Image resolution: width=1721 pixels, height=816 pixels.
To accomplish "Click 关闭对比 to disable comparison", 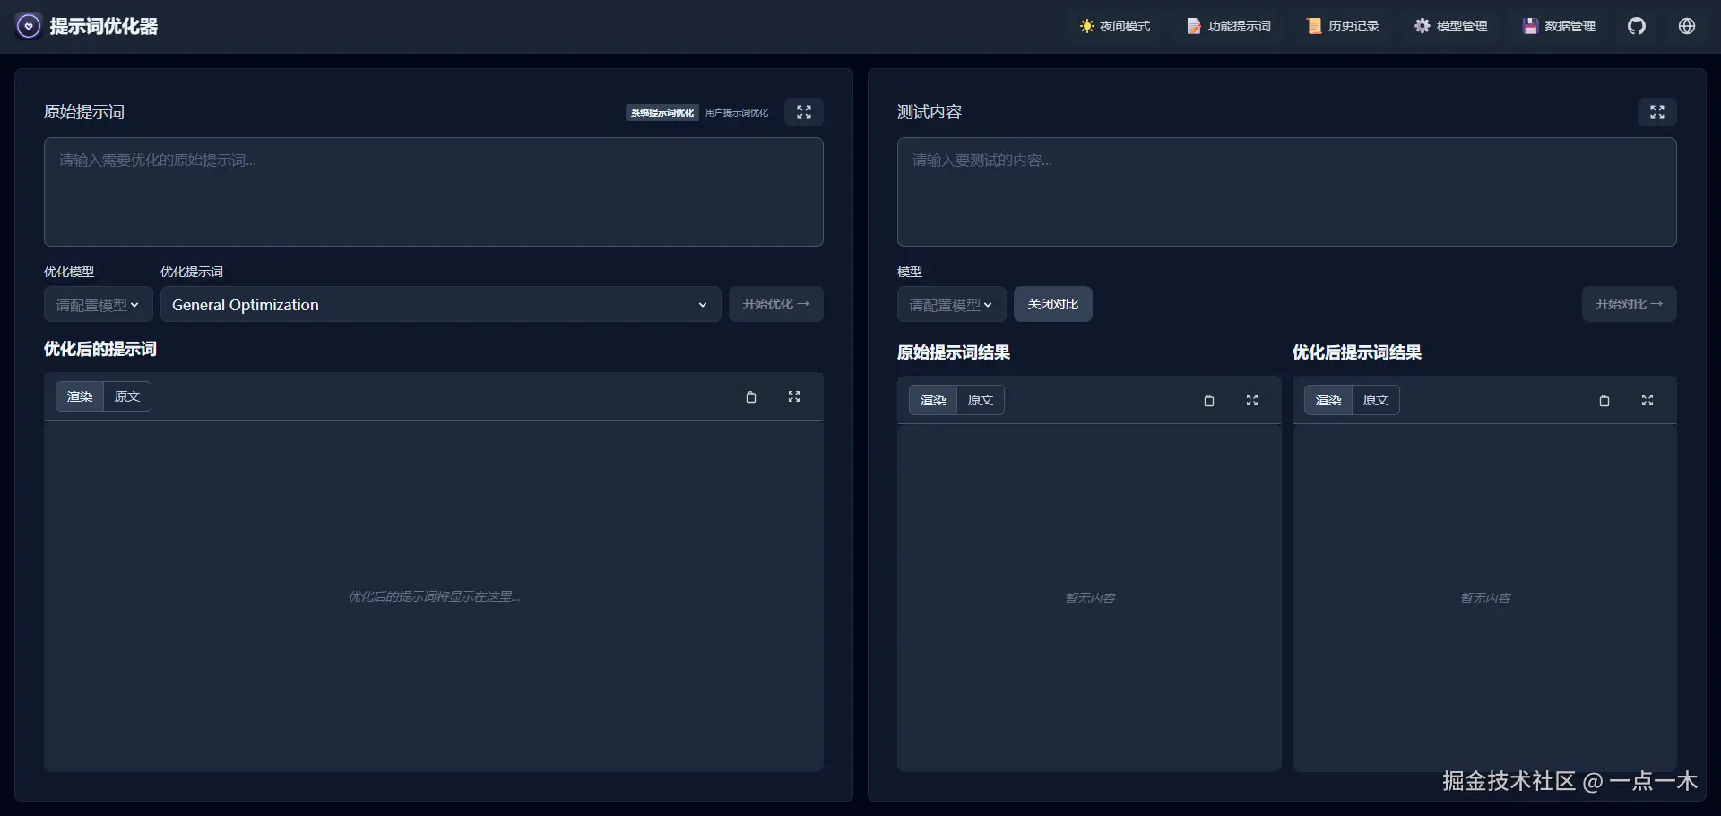I will click(1052, 304).
